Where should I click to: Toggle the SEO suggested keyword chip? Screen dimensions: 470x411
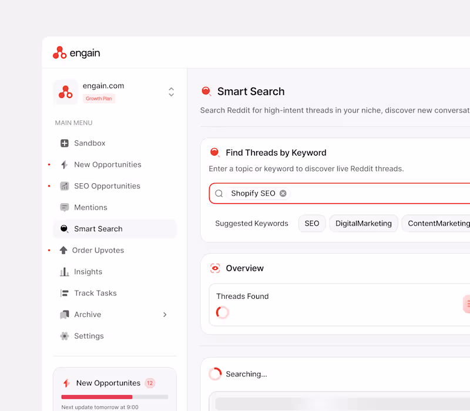(312, 224)
